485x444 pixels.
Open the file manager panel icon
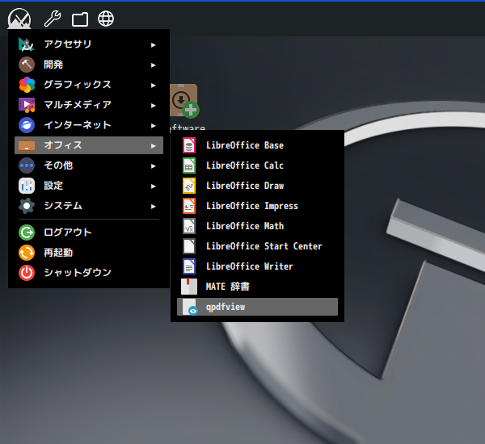(x=80, y=19)
